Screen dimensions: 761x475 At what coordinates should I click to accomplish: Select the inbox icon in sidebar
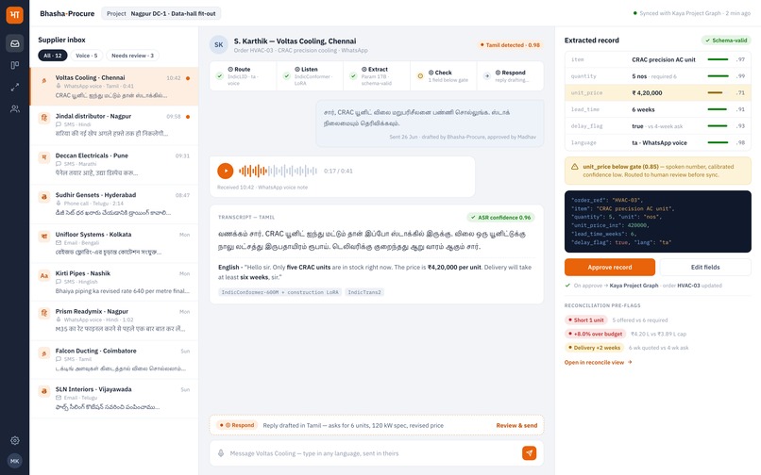tap(14, 43)
